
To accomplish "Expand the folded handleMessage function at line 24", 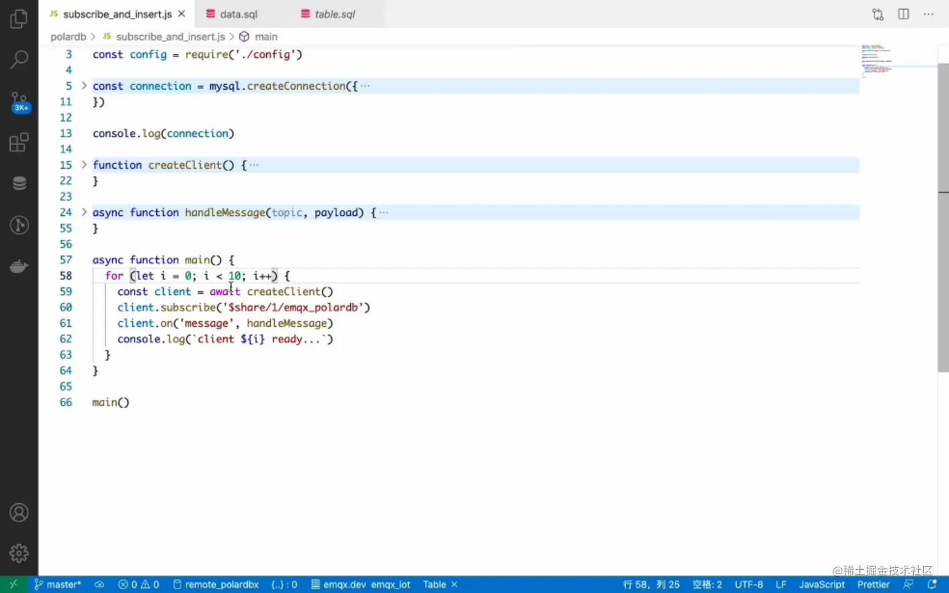I will tap(83, 212).
